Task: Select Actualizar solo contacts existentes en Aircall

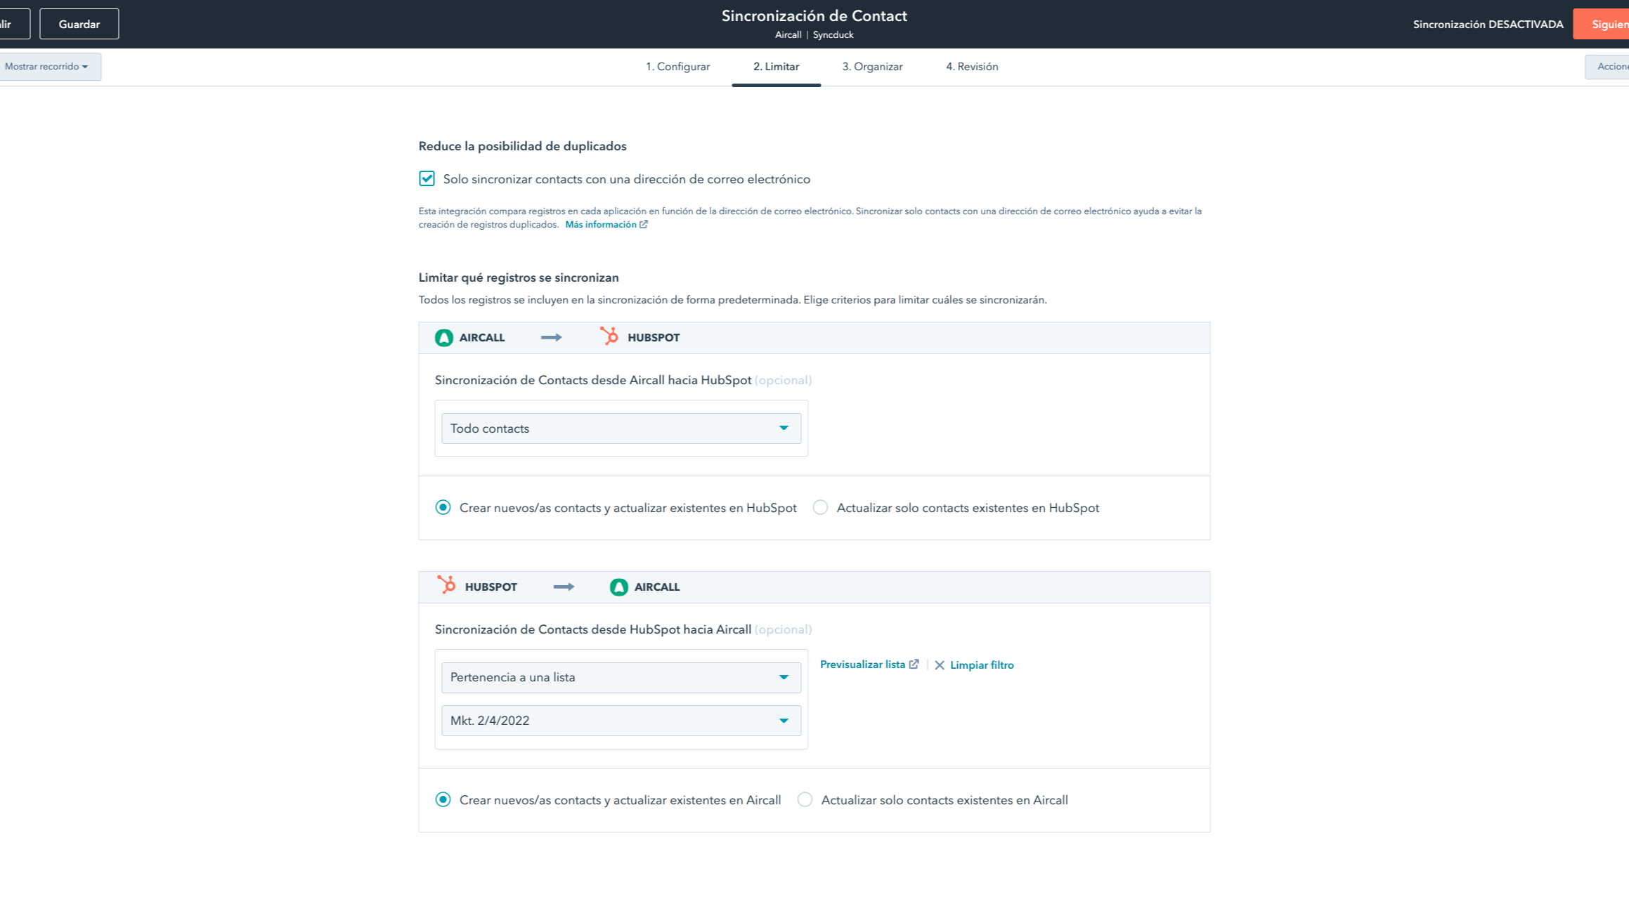Action: tap(805, 799)
